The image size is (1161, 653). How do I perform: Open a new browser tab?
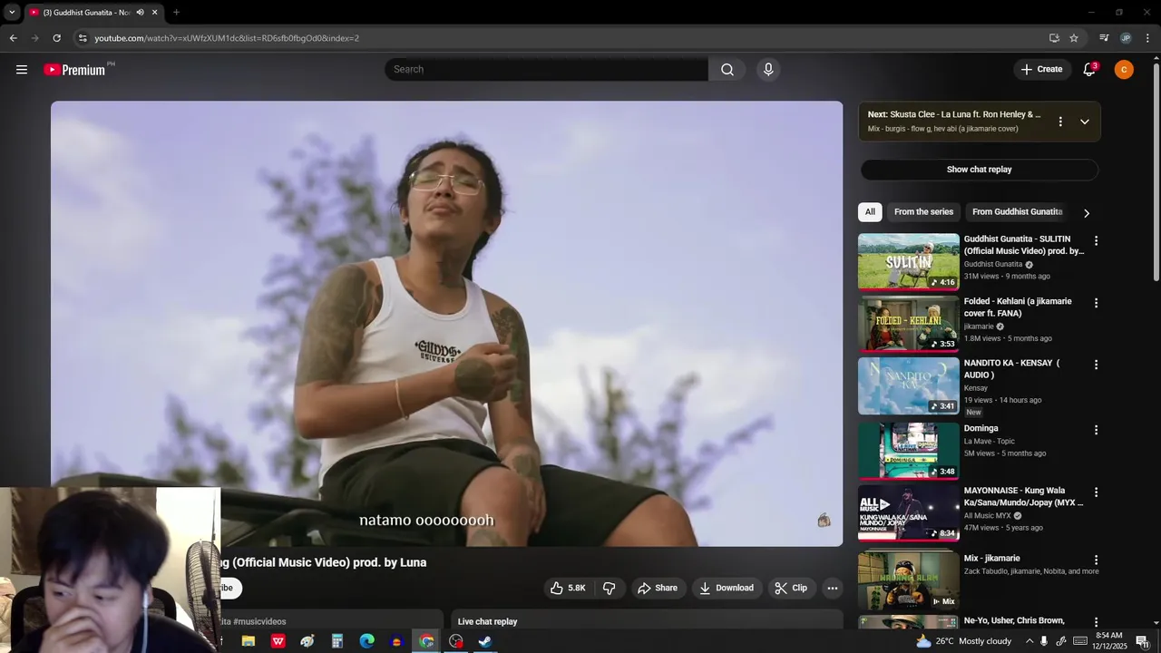tap(176, 13)
